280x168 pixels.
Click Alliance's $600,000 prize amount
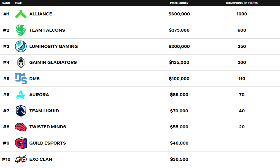(179, 14)
